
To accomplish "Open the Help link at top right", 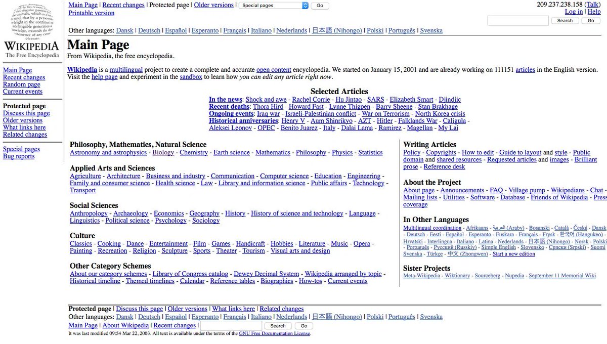I will (594, 12).
